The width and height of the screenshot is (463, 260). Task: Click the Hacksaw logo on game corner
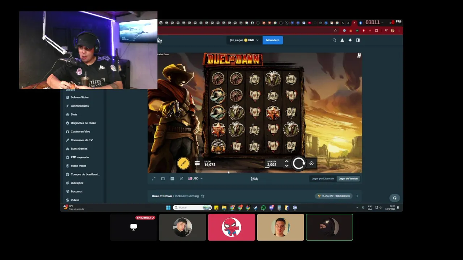[359, 56]
